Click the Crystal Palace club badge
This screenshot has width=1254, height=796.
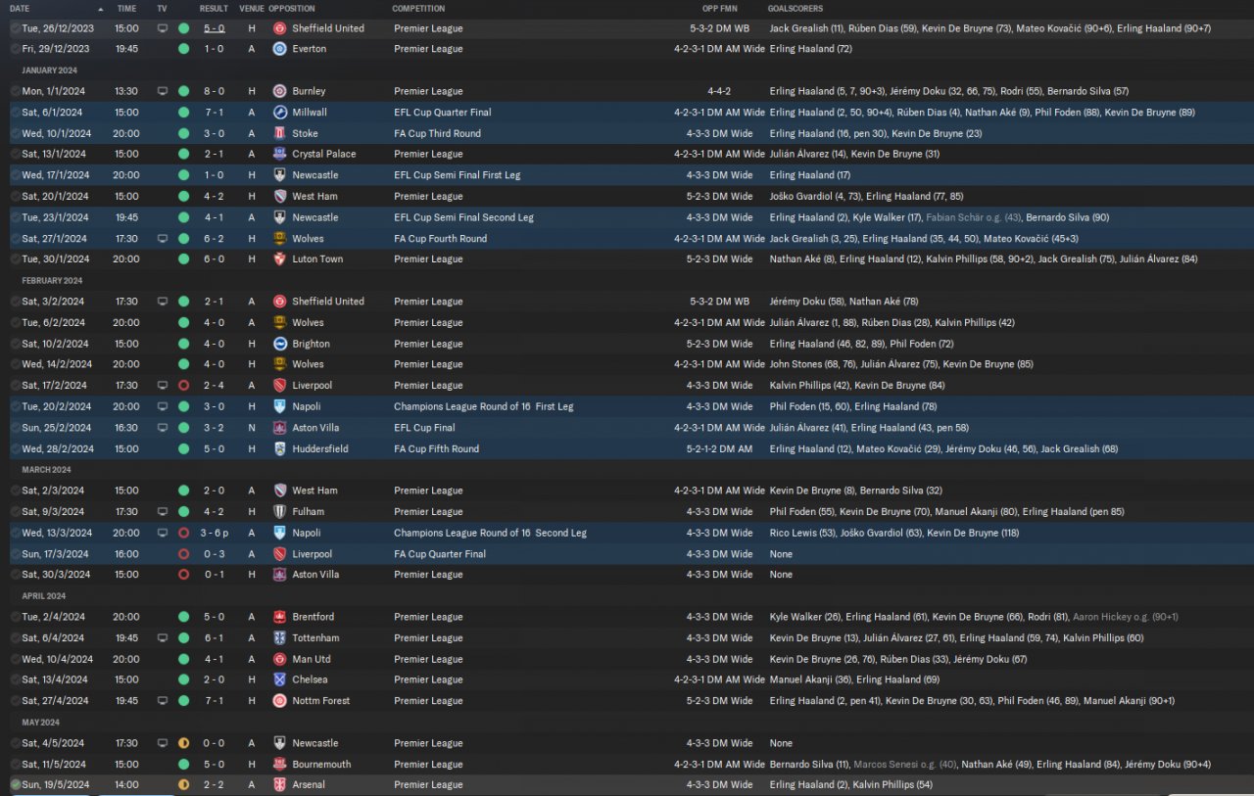280,154
